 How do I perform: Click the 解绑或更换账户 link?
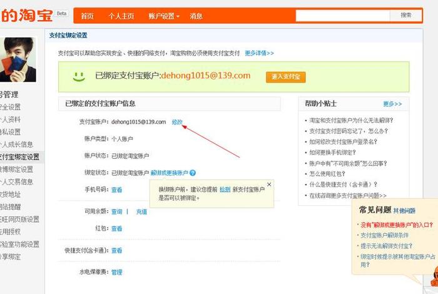pos(170,173)
